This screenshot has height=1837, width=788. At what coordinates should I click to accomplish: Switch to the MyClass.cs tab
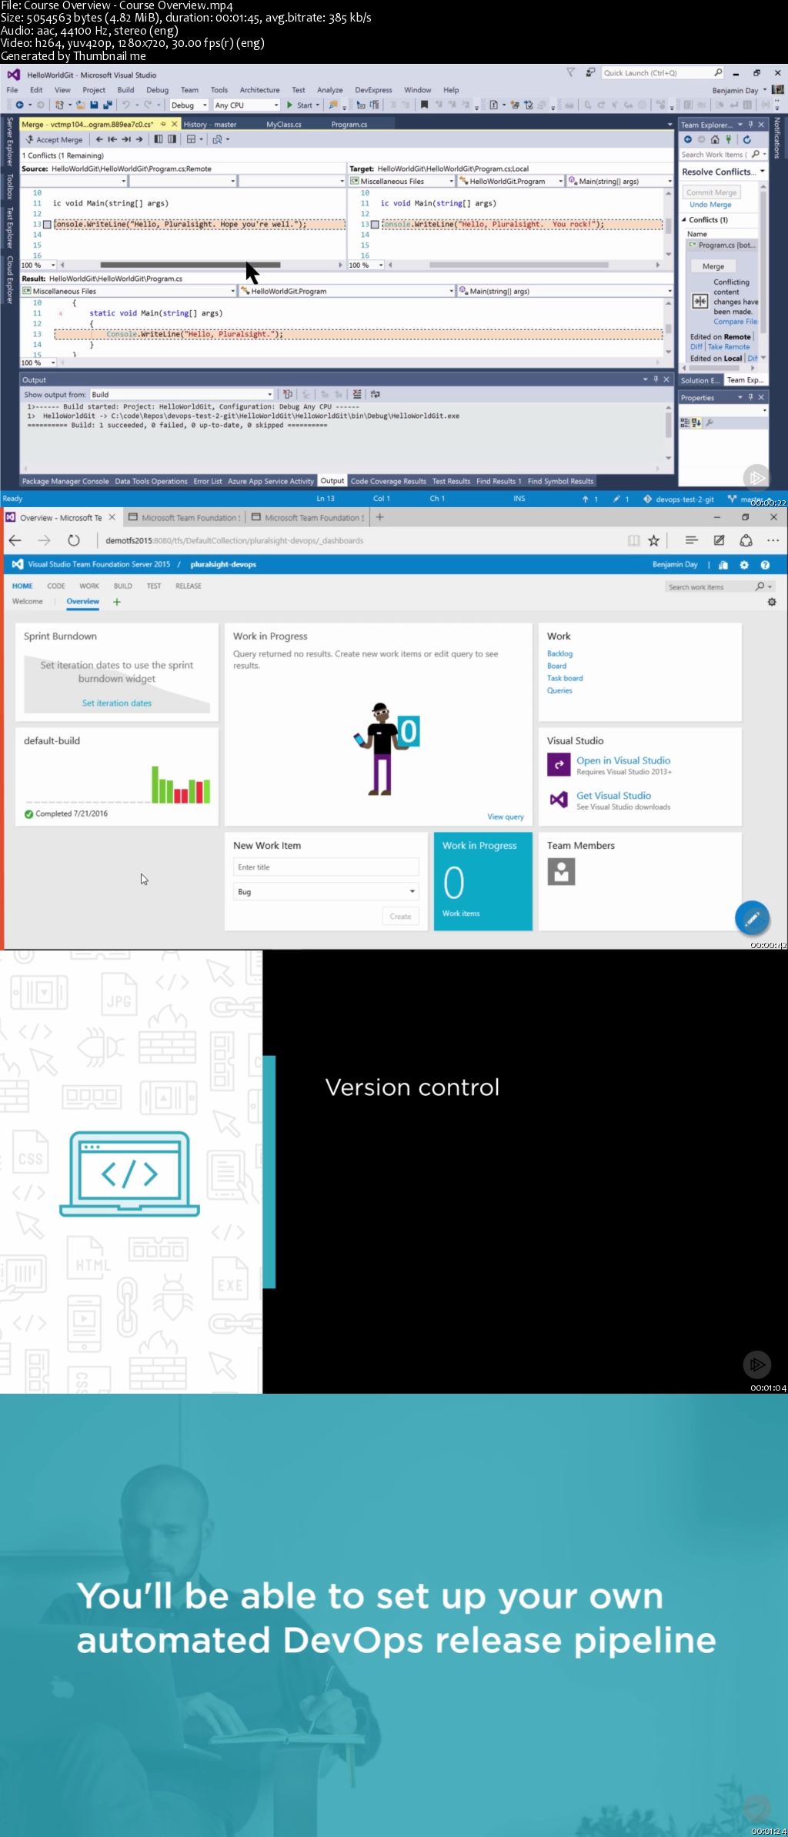[x=284, y=124]
